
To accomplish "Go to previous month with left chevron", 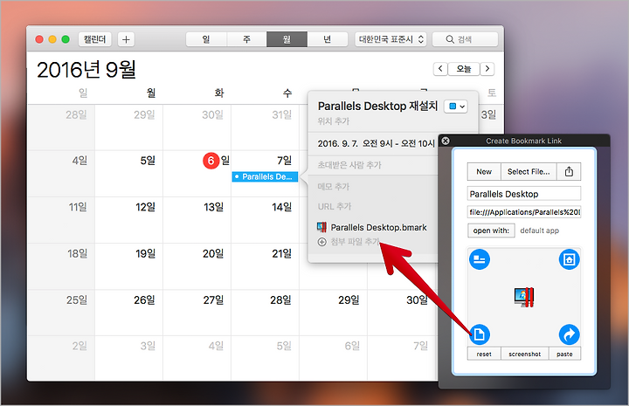I will [x=440, y=69].
